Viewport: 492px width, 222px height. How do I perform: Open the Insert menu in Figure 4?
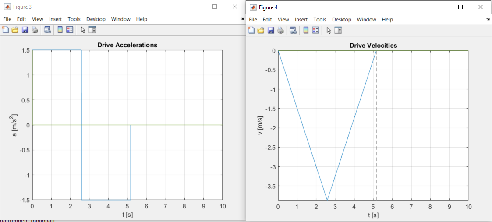click(x=301, y=20)
